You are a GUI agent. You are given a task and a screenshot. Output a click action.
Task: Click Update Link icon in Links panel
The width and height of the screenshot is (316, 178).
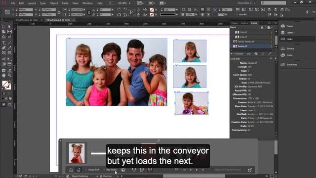point(263,54)
